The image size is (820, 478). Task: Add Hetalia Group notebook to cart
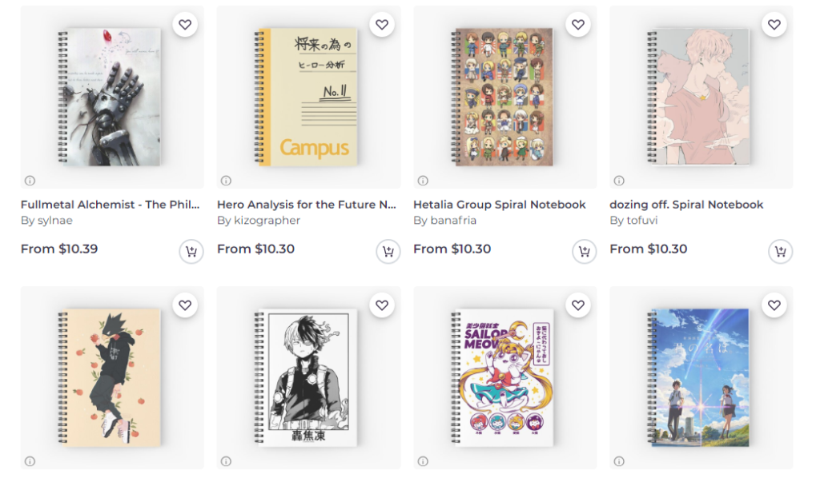tap(584, 252)
